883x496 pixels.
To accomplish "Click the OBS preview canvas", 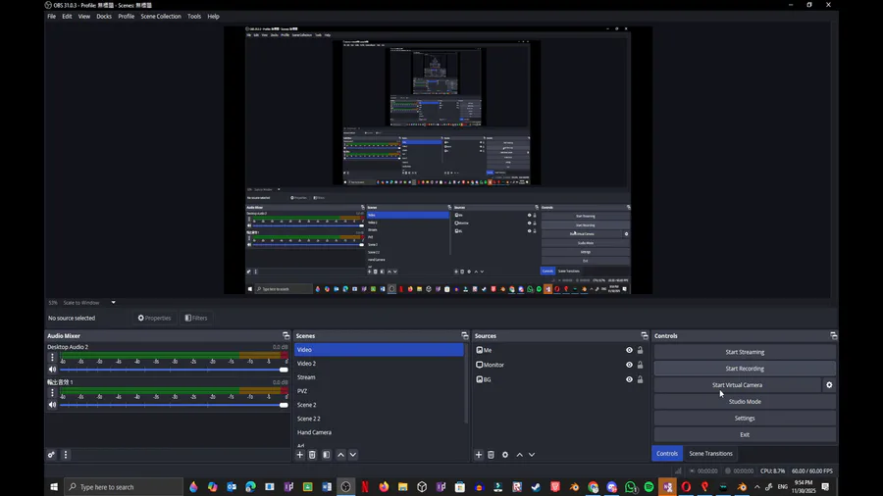I will tap(439, 160).
